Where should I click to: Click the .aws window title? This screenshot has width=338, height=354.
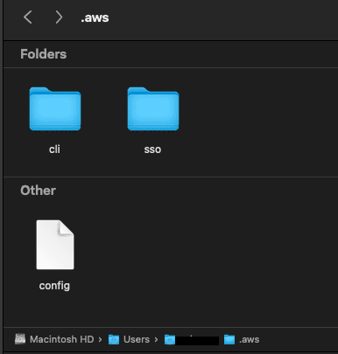pos(95,17)
